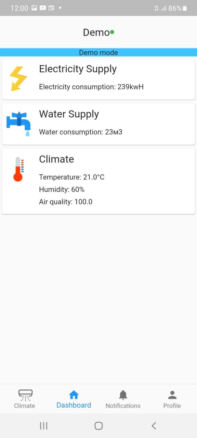Tap the Electricity consumption 239kwH reading

pos(91,87)
